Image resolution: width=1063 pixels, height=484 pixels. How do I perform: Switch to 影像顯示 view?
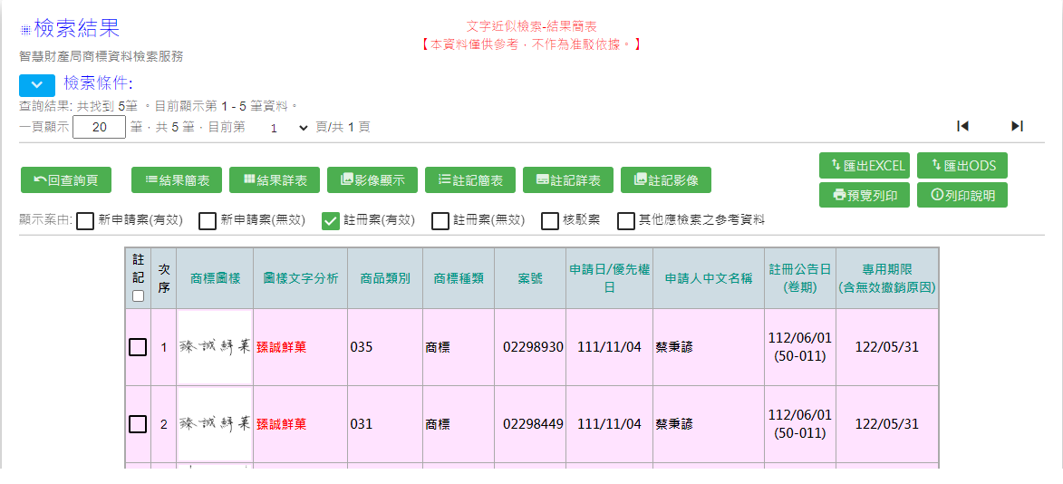pyautogui.click(x=372, y=180)
